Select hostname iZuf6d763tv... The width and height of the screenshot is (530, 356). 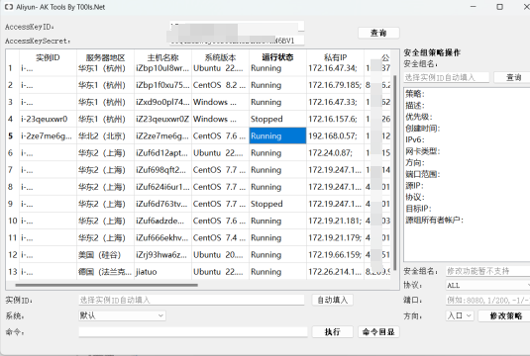[x=161, y=204]
